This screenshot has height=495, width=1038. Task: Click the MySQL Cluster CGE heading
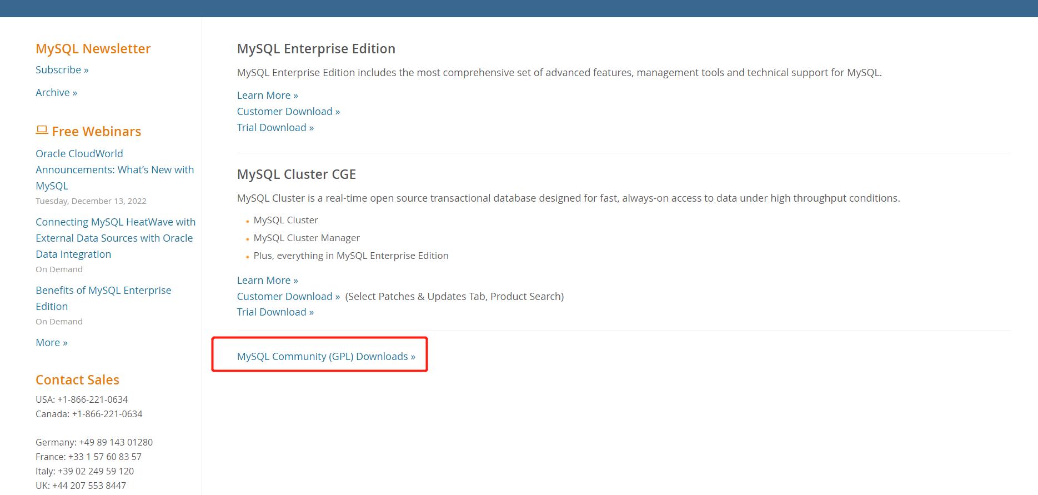tap(296, 174)
